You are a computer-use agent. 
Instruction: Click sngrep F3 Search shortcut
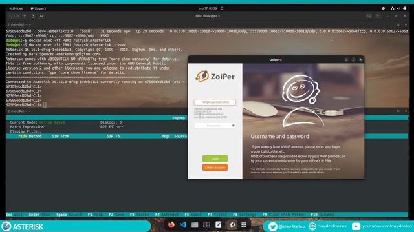coord(140,215)
